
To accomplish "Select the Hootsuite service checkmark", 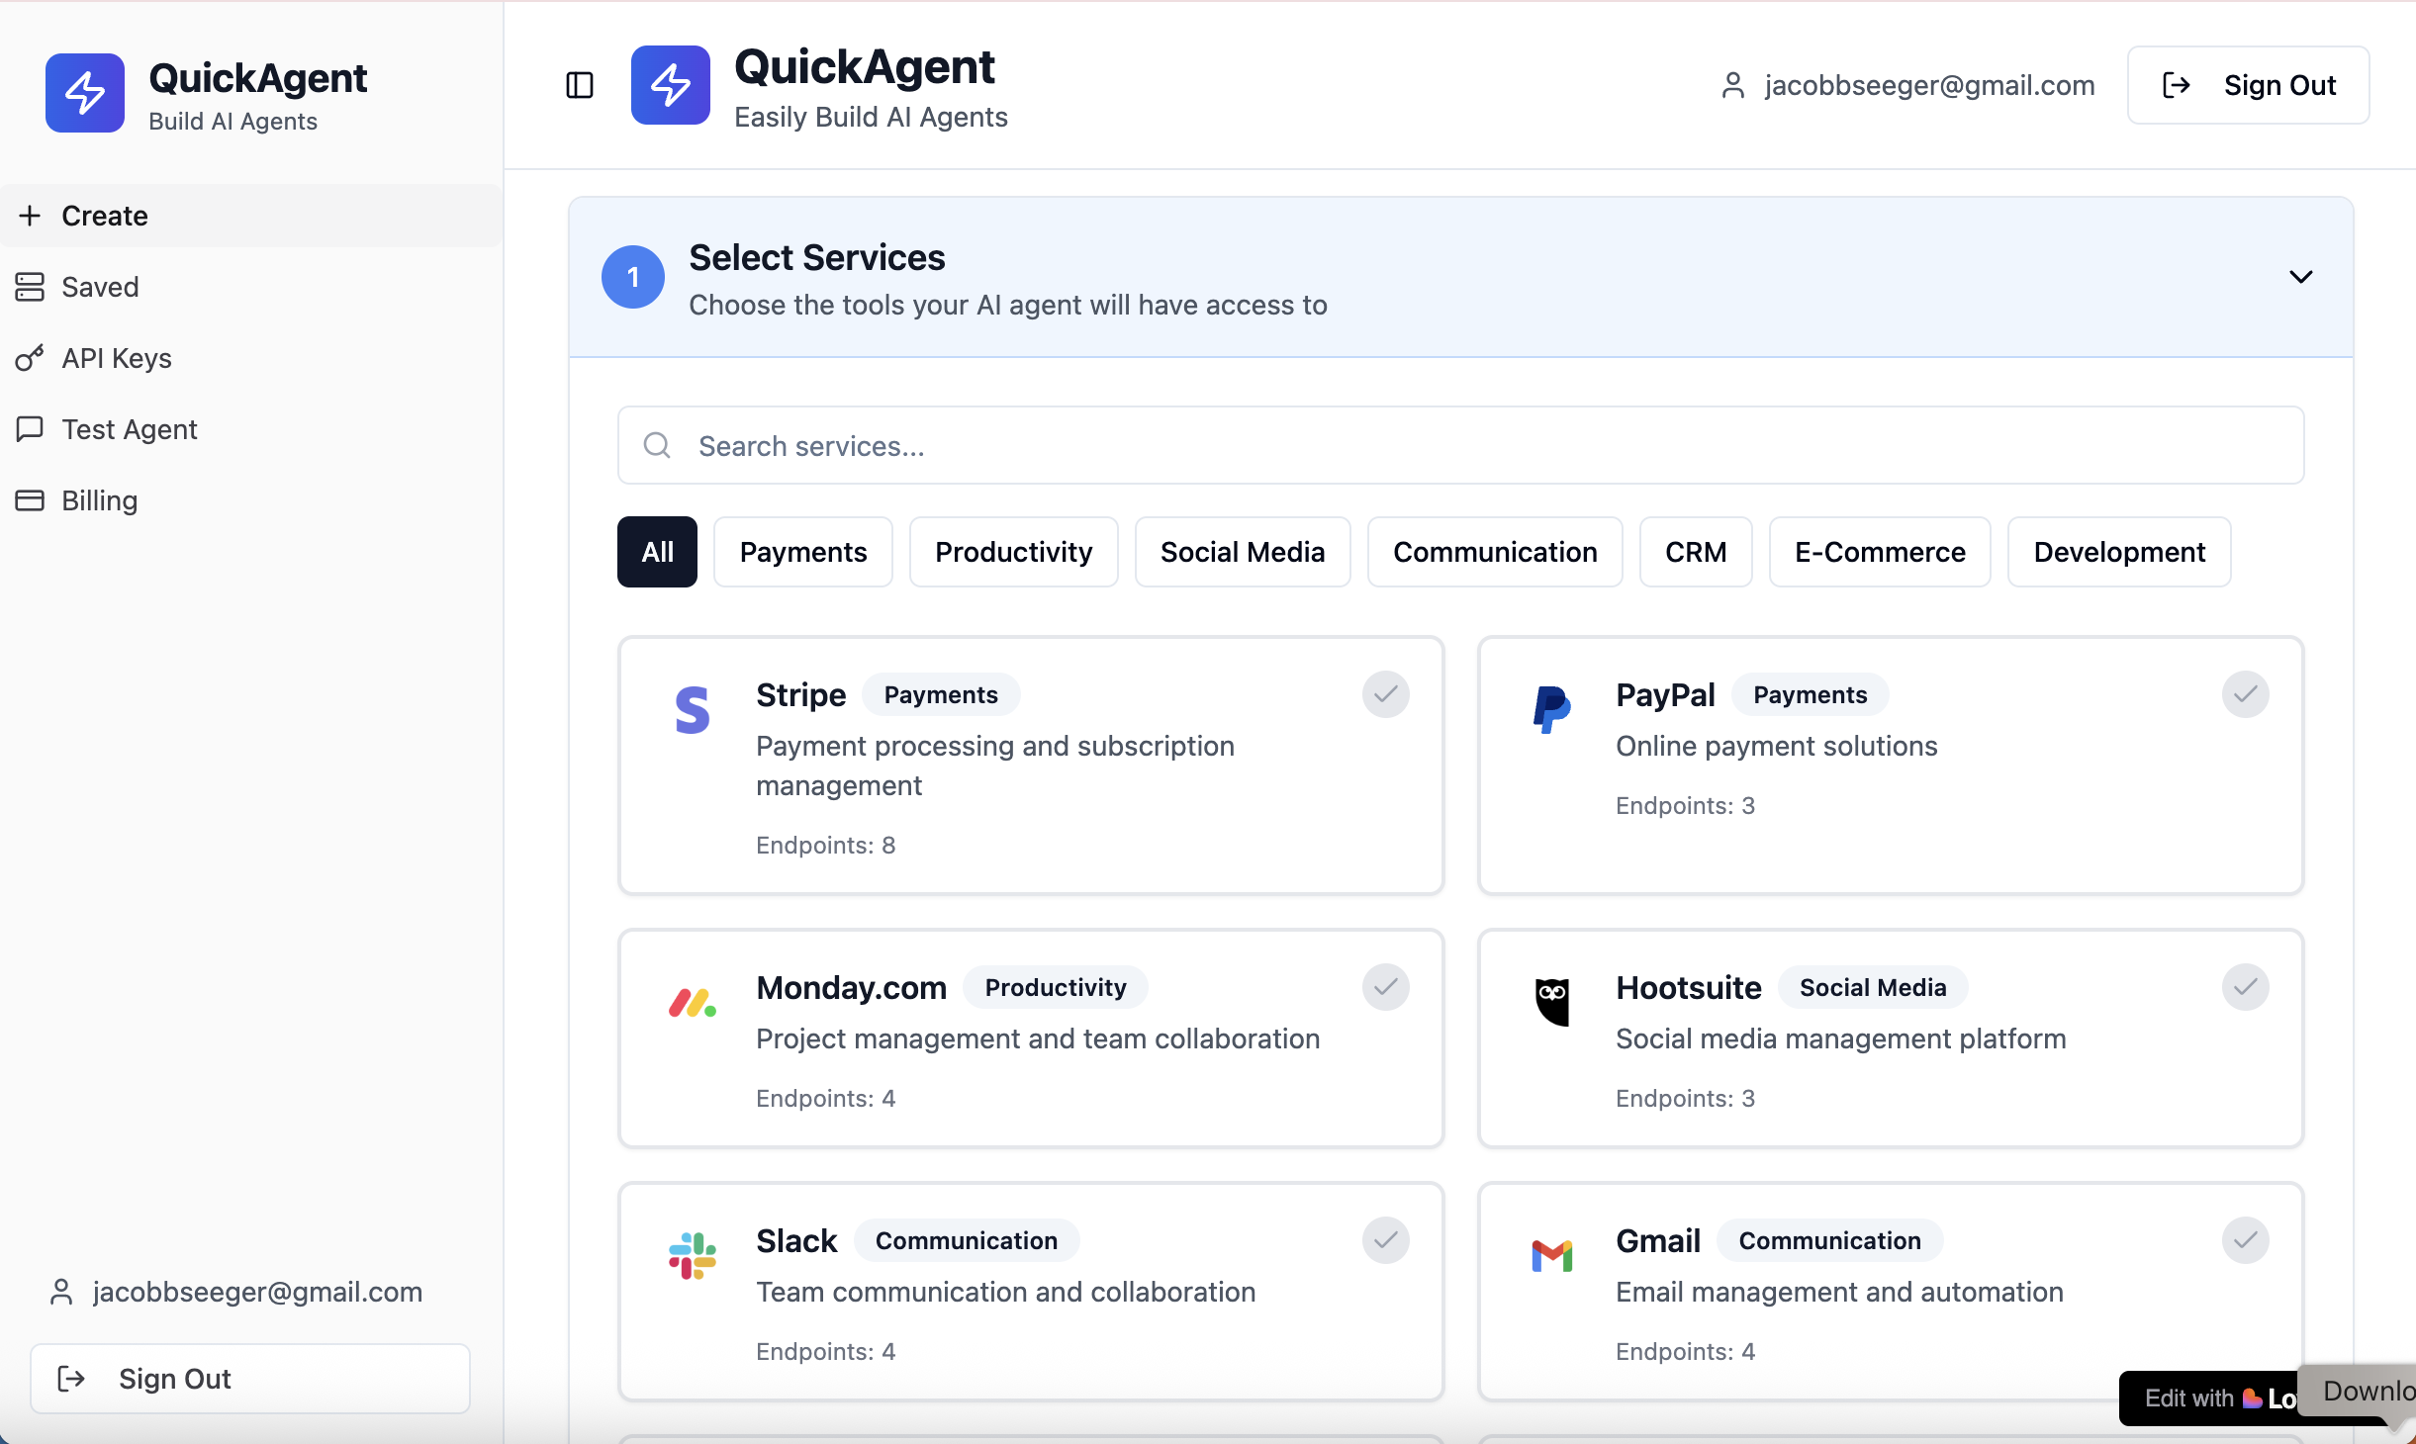I will [x=2245, y=987].
